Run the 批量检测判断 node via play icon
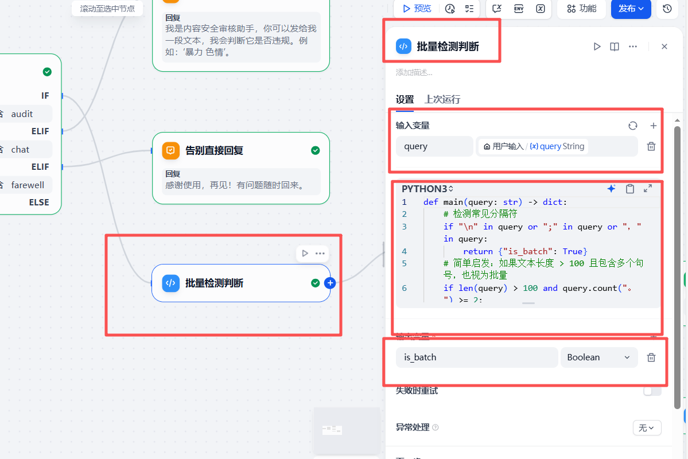The height and width of the screenshot is (459, 688). click(305, 253)
